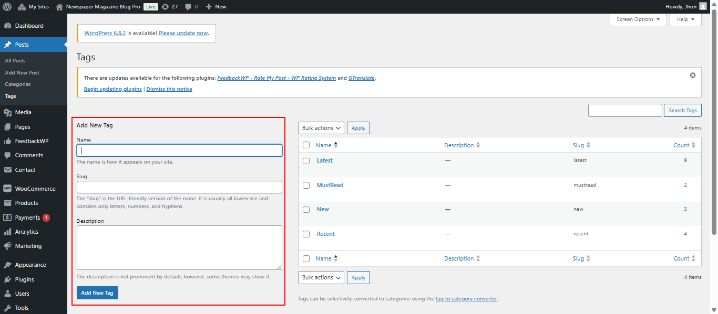This screenshot has height=314, width=718.
Task: Open the top Bulk actions dropdown
Action: [321, 128]
